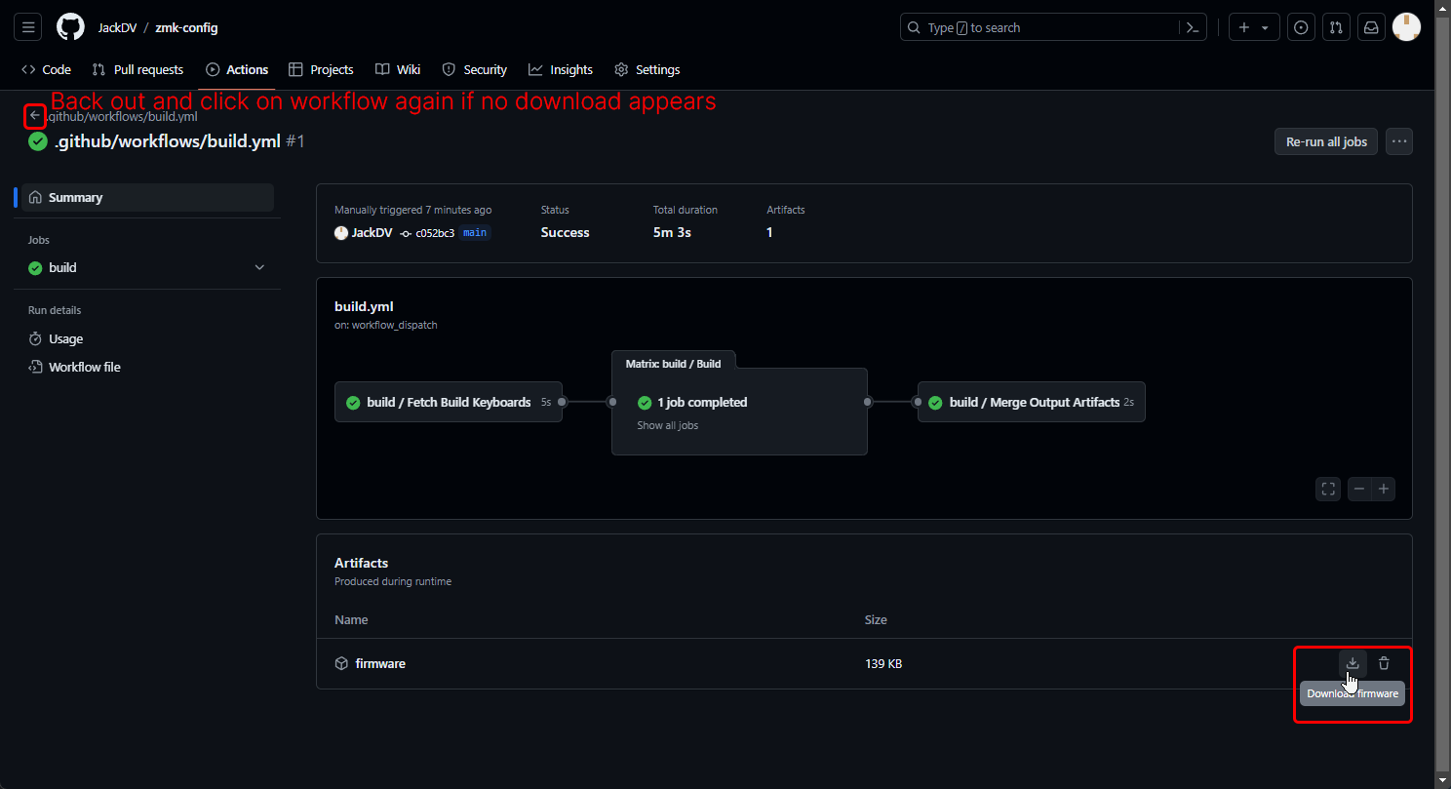Open the command palette icon
1451x789 pixels.
pyautogui.click(x=1193, y=27)
